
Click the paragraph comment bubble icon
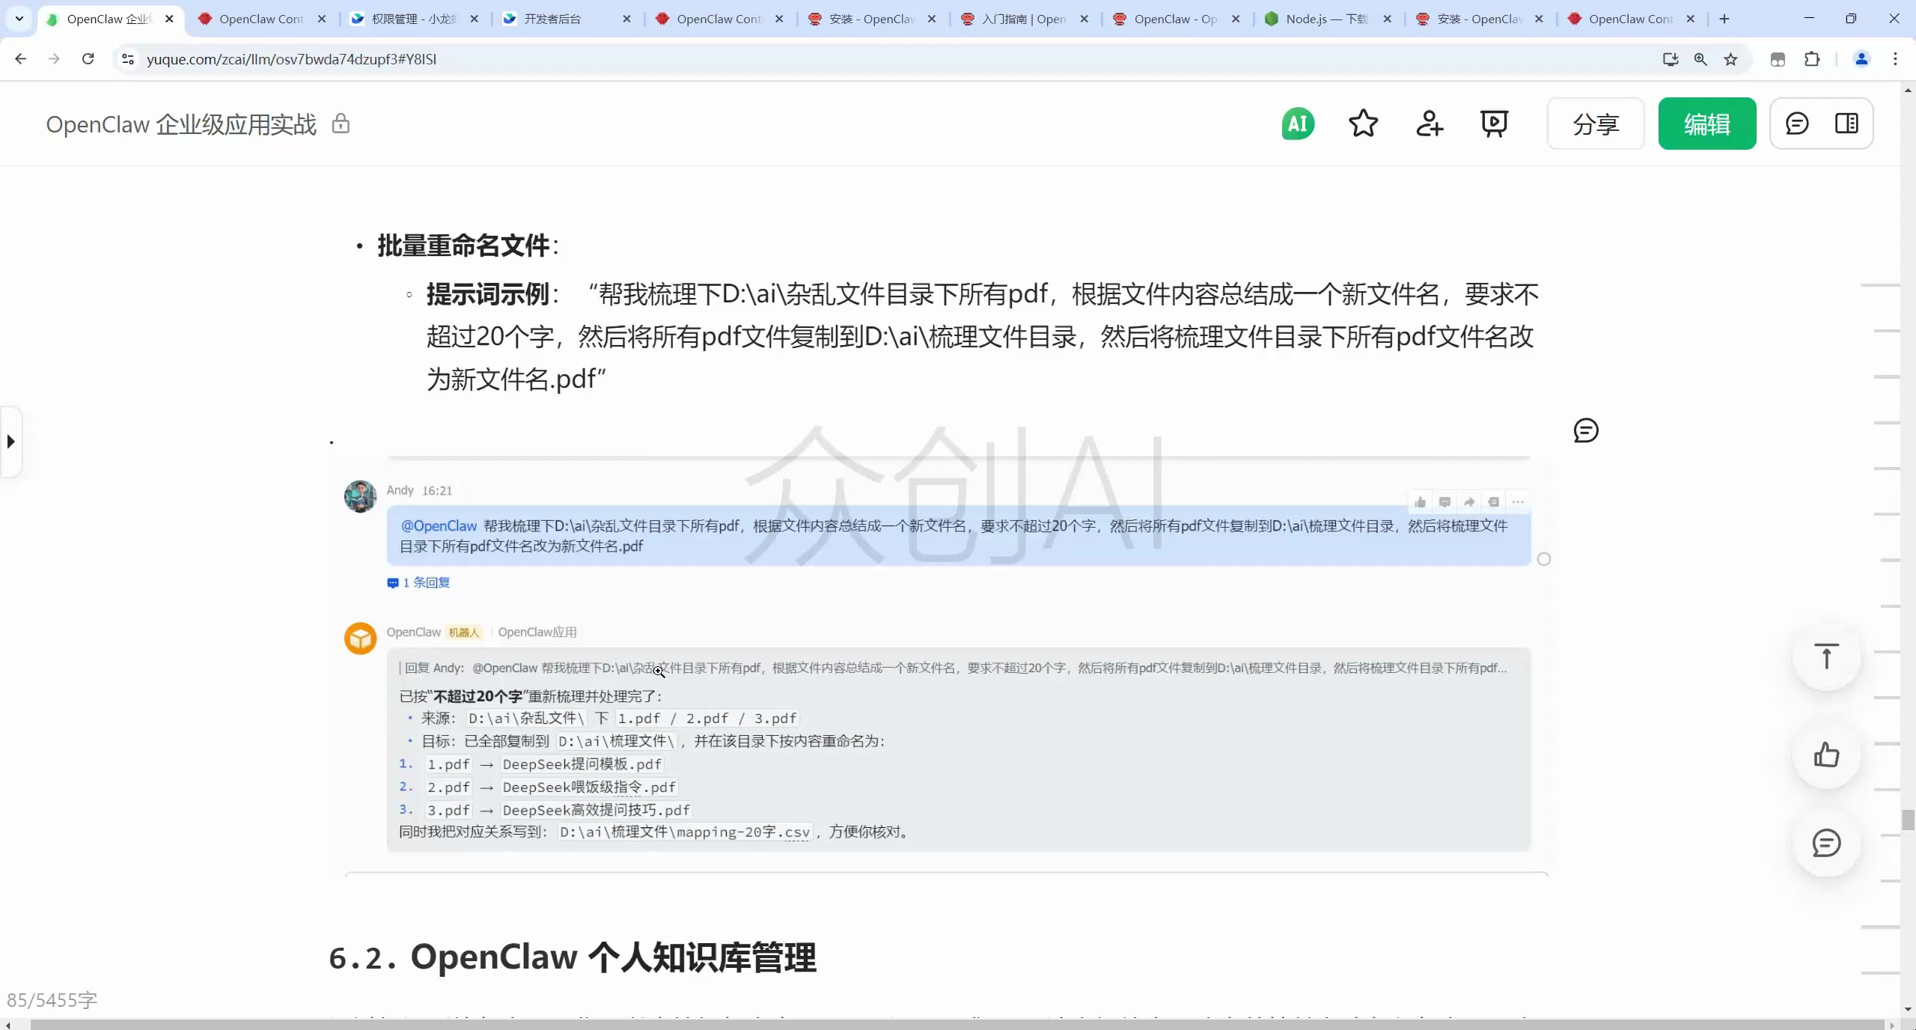tap(1586, 430)
